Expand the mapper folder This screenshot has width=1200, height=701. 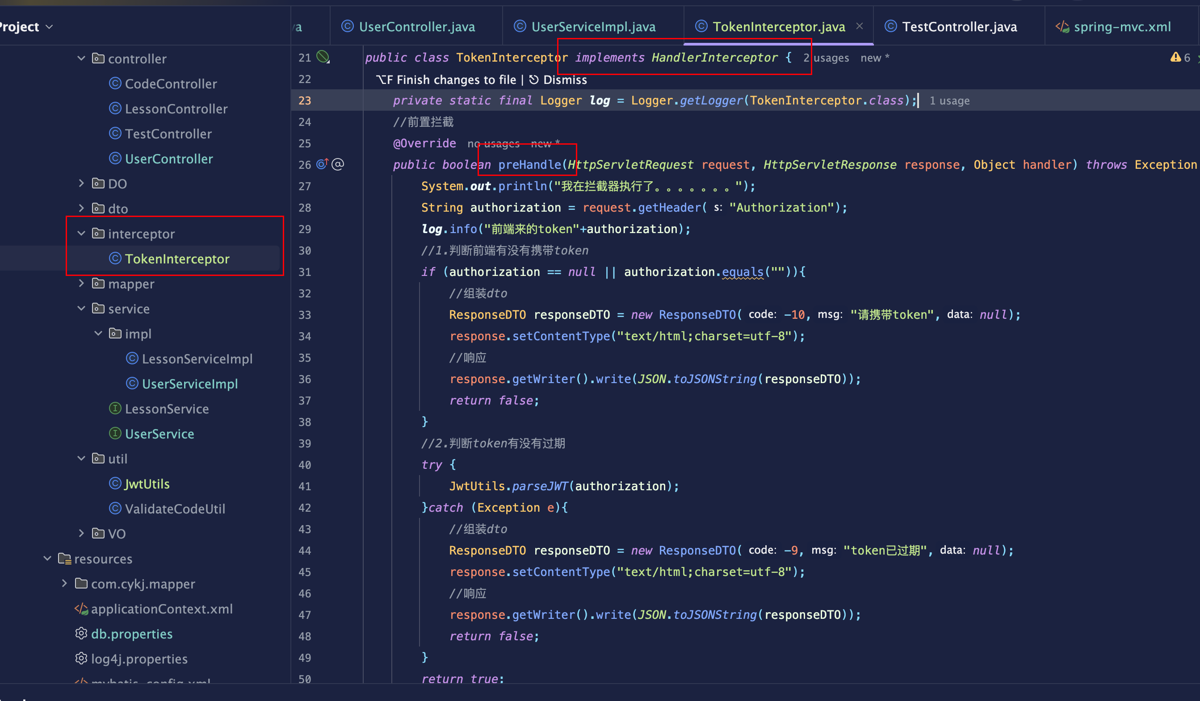click(81, 283)
